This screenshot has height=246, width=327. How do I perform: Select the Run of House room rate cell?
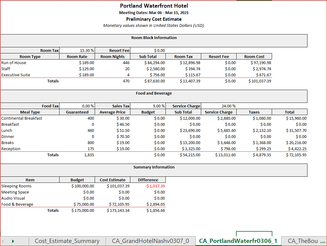(77, 63)
